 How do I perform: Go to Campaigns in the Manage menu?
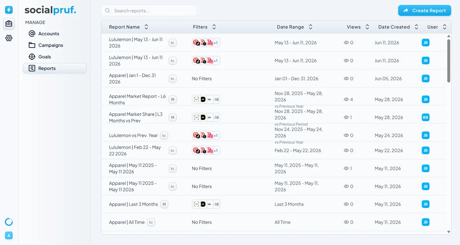click(x=55, y=45)
